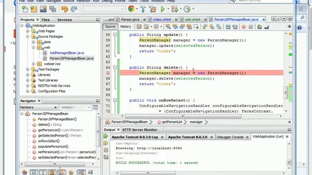Click the Redo arrow icon

[x=74, y=9]
